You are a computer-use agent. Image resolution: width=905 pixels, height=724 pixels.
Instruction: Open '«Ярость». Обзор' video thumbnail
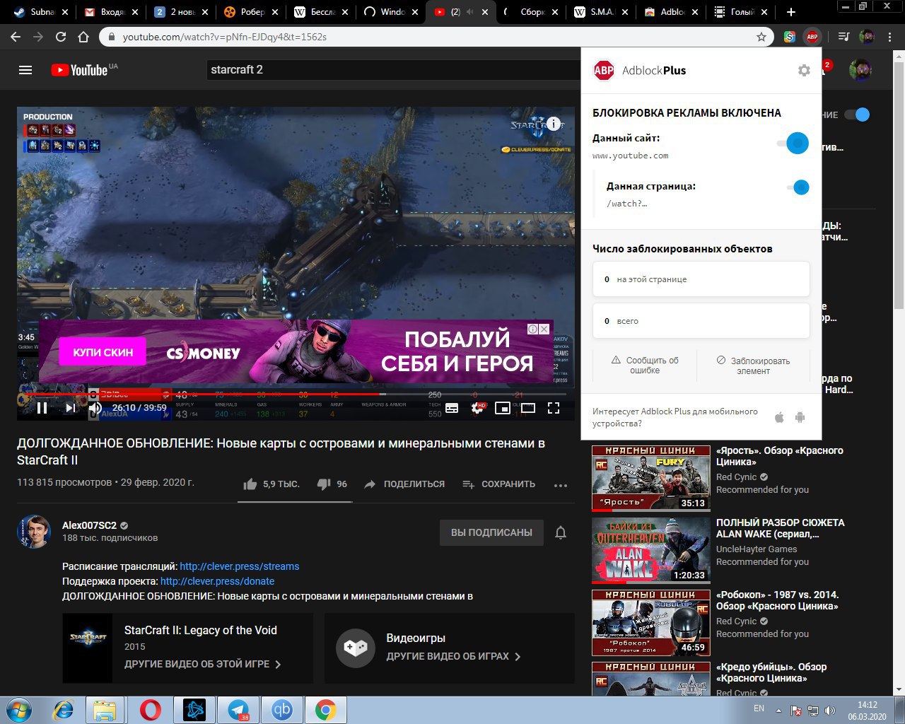pyautogui.click(x=650, y=477)
